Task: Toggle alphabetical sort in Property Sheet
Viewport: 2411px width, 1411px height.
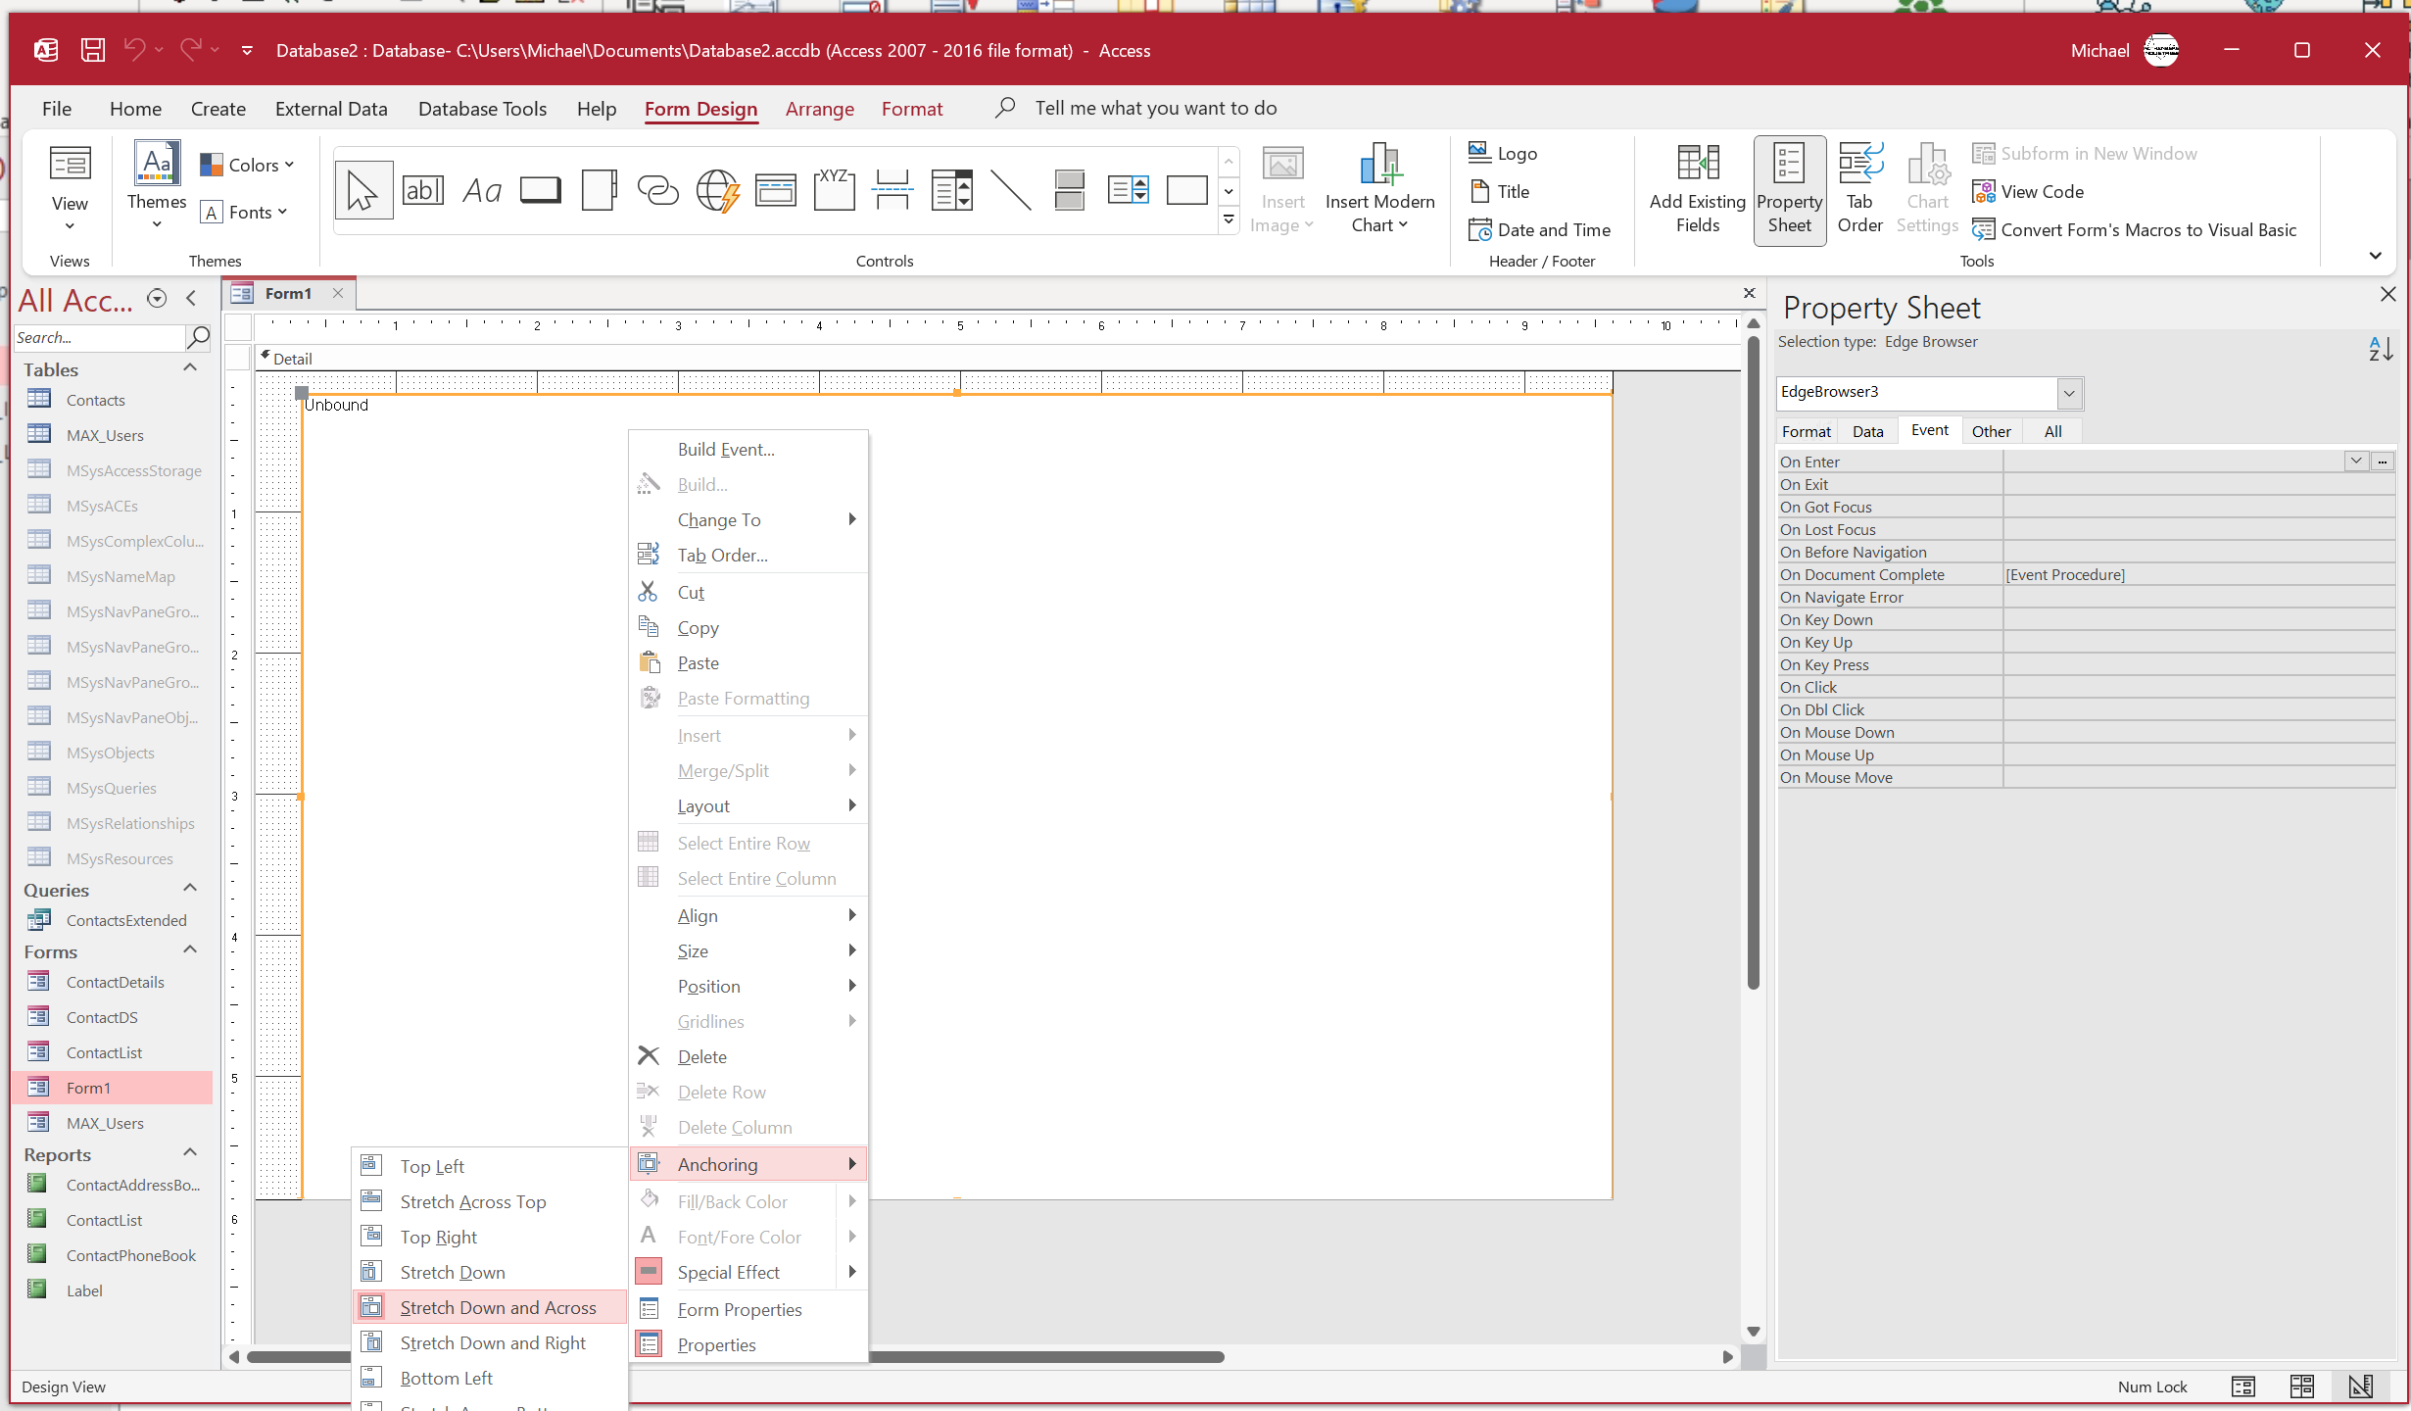Action: pos(2381,348)
